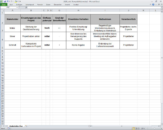Open Customize Quick Access Toolbar dropdown
The height and width of the screenshot is (130, 163).
coord(20,1)
